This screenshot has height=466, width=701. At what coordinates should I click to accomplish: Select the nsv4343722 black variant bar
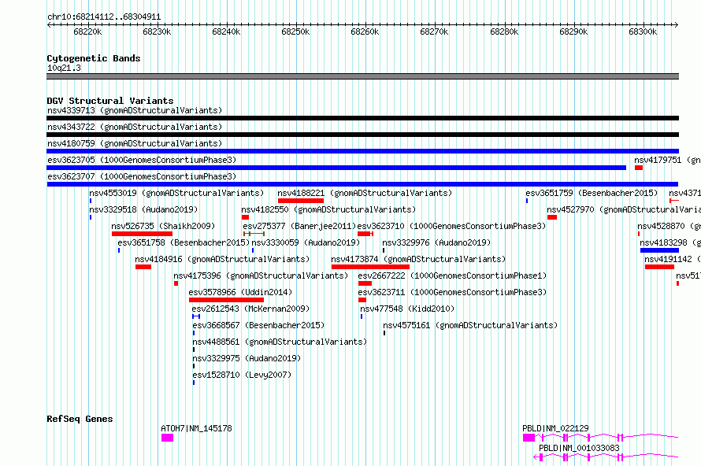click(362, 135)
